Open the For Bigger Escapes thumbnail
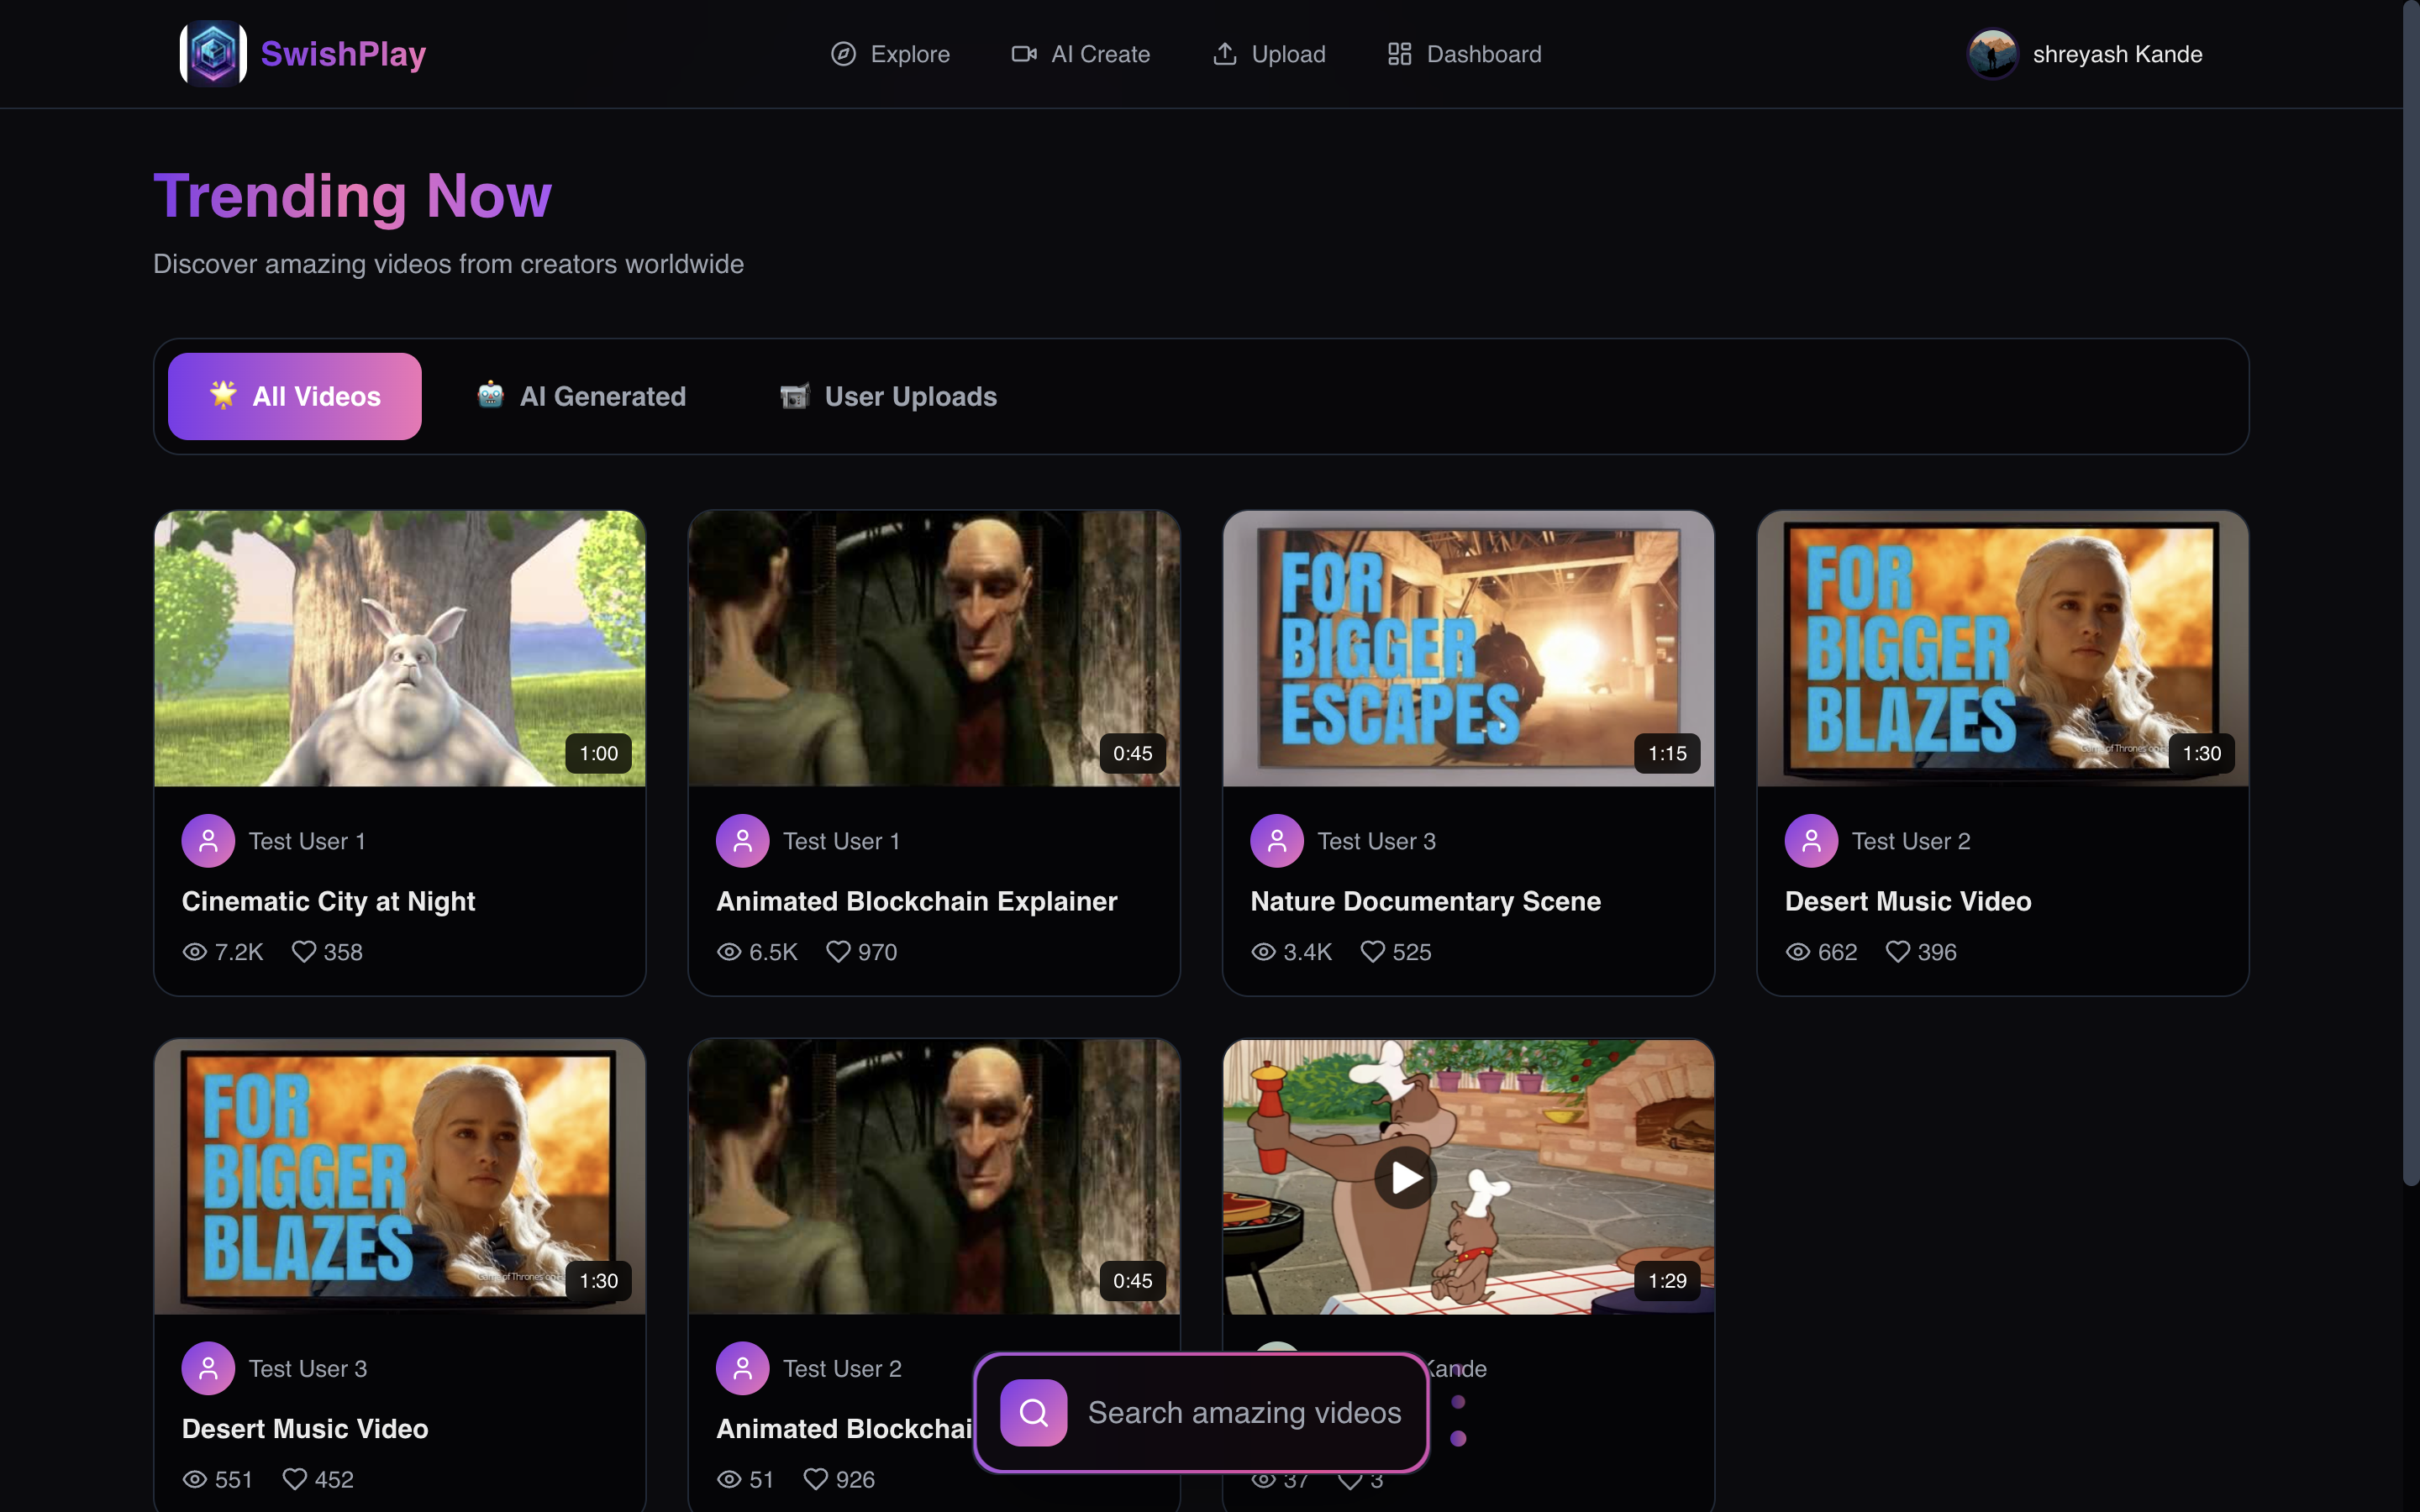The width and height of the screenshot is (2420, 1512). click(1468, 648)
